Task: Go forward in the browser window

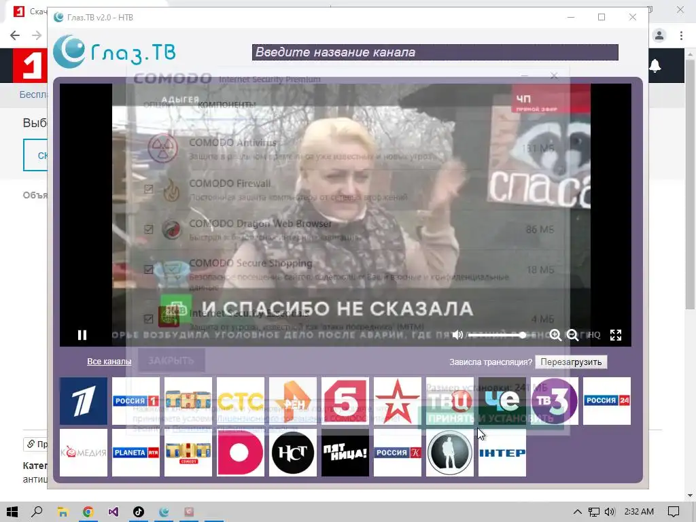Action: pos(37,35)
